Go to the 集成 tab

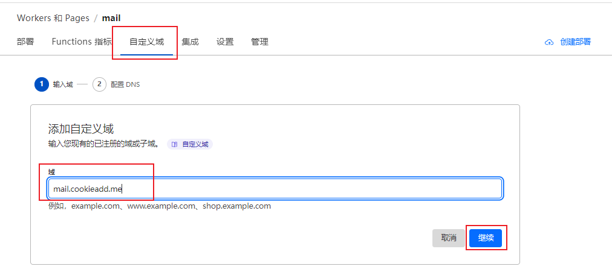point(190,42)
